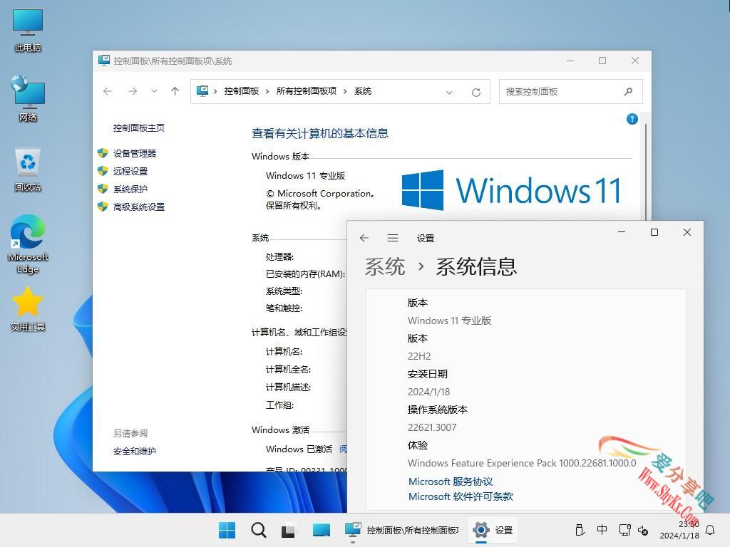Go back in Control Panel window
The height and width of the screenshot is (547, 730).
(x=108, y=91)
